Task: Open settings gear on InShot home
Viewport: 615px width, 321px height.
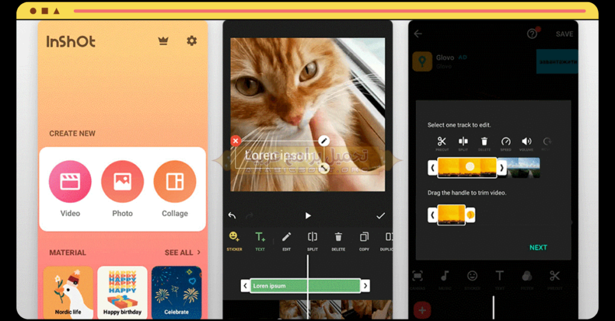Action: [192, 41]
